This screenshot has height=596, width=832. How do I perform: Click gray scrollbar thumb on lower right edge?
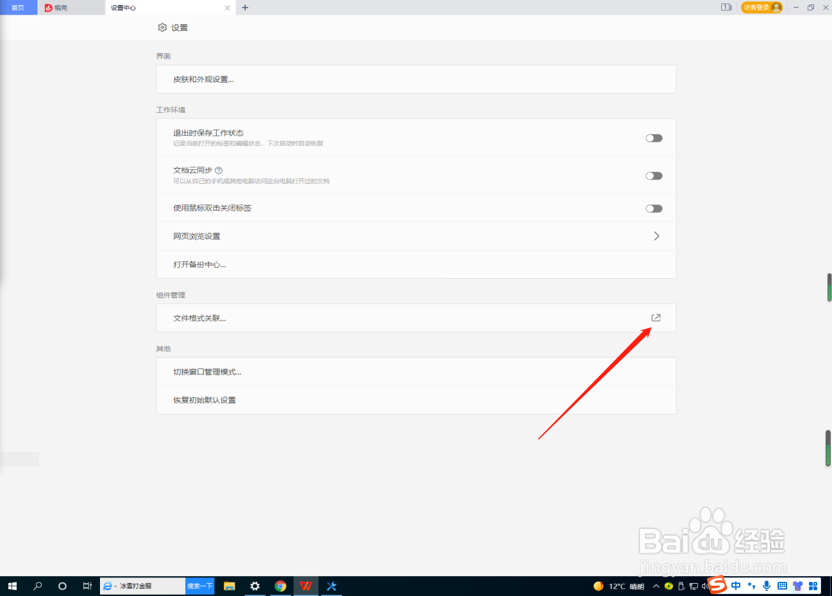coord(828,448)
